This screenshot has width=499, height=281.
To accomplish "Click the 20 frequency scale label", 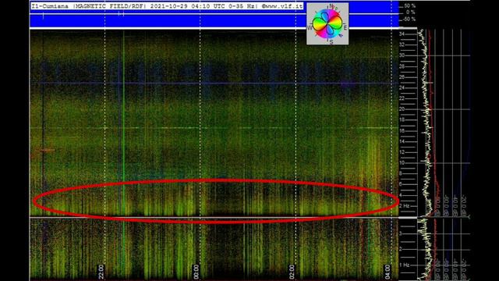I will [x=402, y=109].
